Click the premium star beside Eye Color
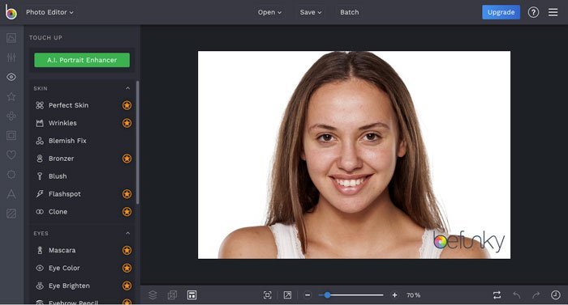The width and height of the screenshot is (568, 305). [x=127, y=268]
